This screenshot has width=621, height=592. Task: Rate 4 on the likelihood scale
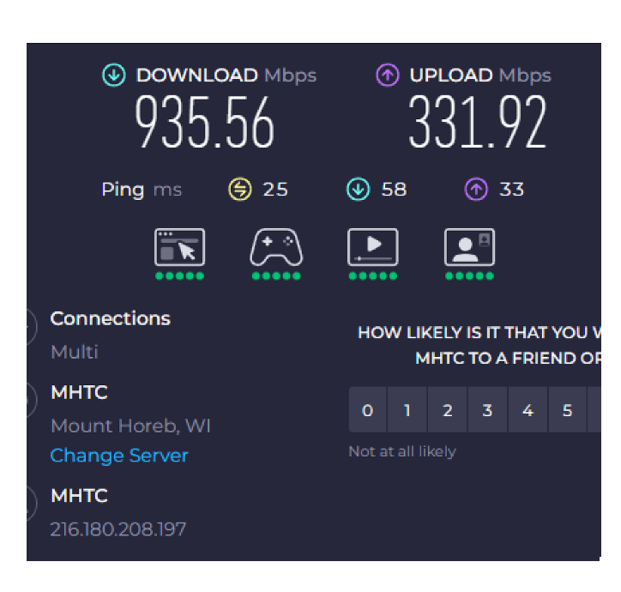pyautogui.click(x=528, y=411)
